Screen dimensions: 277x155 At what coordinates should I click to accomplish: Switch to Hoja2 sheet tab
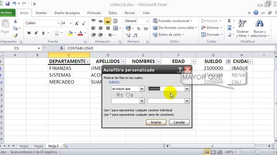[39, 146]
